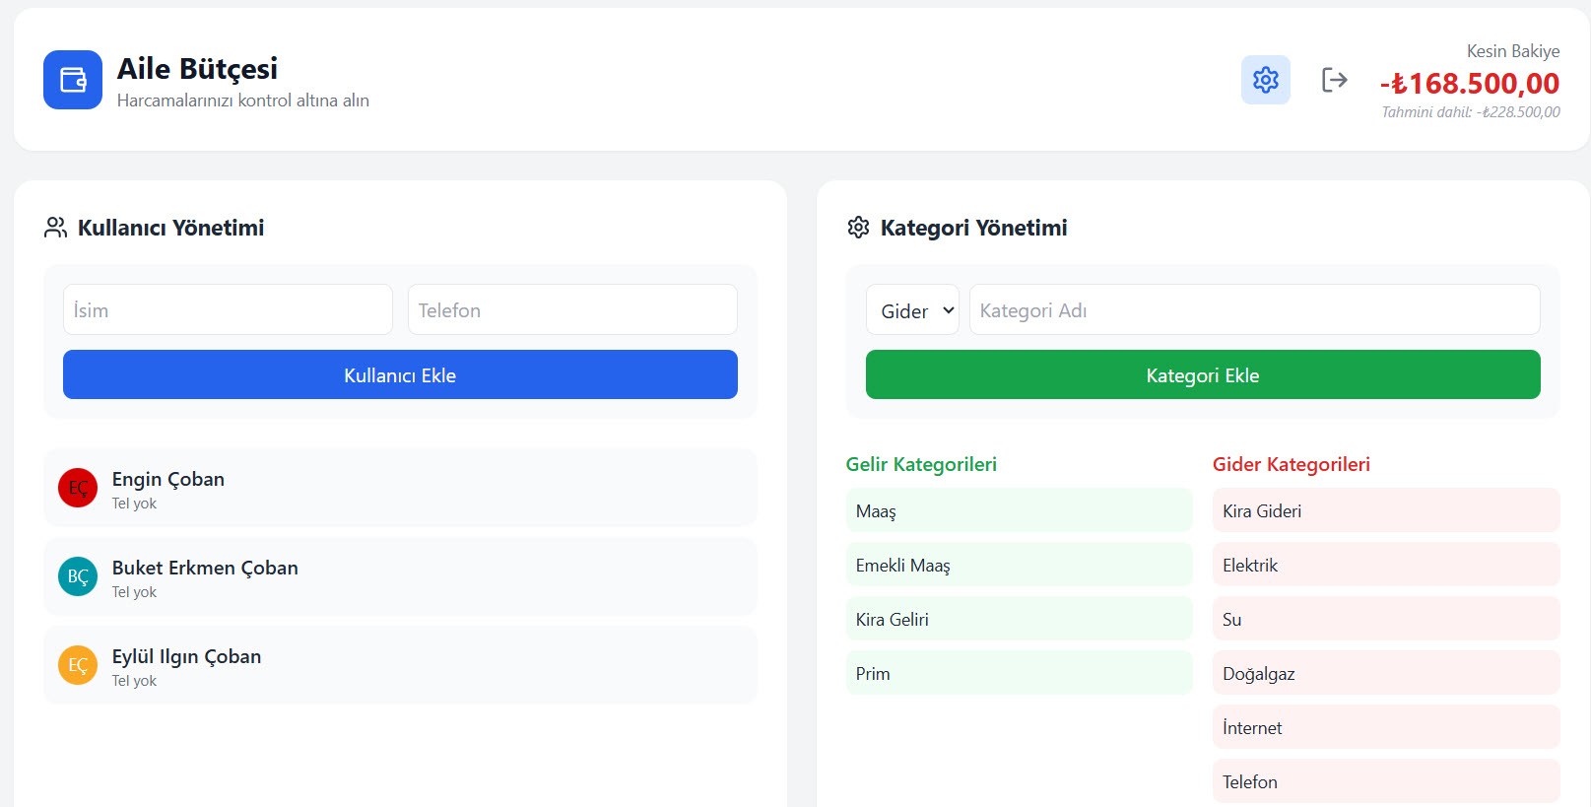
Task: Select the Emekli Maaş income category
Action: [x=1019, y=565]
